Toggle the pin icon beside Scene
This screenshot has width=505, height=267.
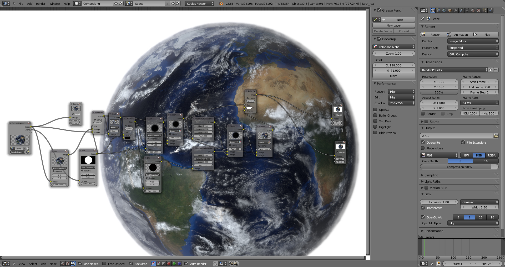pos(423,19)
